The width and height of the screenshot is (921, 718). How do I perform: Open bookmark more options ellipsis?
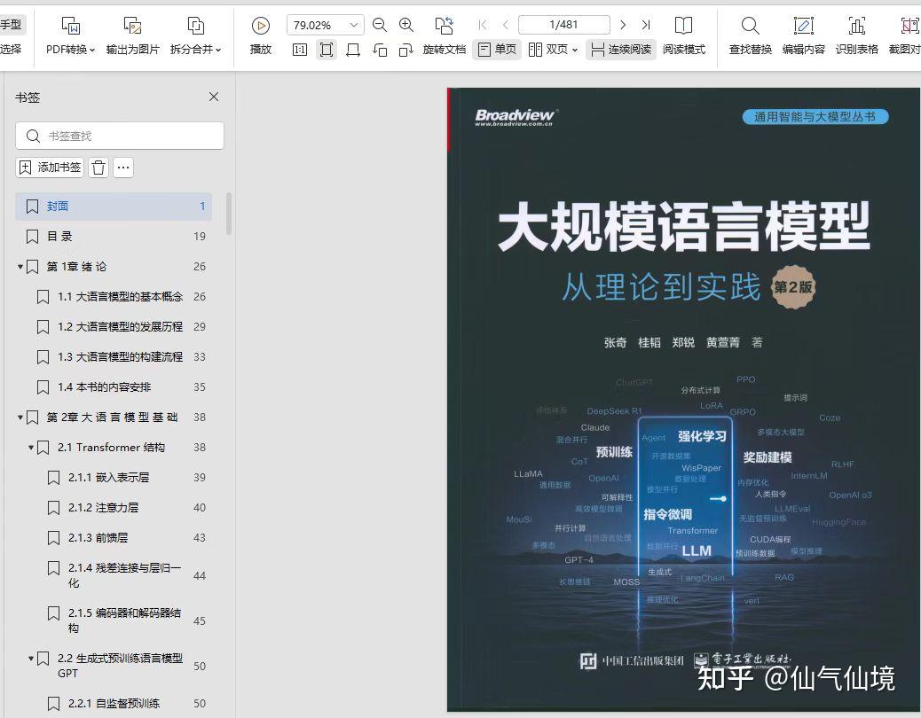pyautogui.click(x=123, y=168)
